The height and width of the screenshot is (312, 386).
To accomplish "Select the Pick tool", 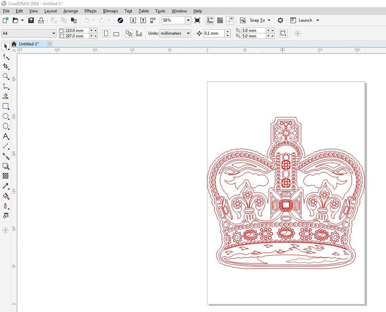I will coord(5,46).
